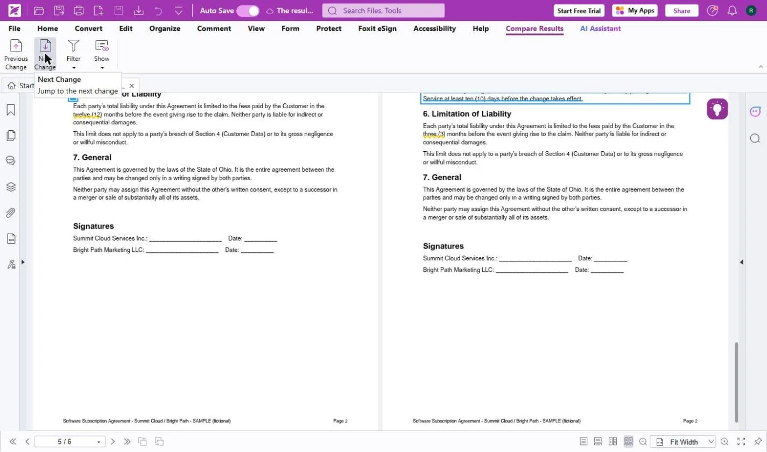Screen dimensions: 767x452
Task: Print the document using the printer icon
Action: 79,11
